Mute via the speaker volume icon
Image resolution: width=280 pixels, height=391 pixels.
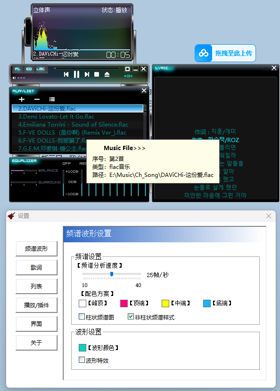click(14, 78)
